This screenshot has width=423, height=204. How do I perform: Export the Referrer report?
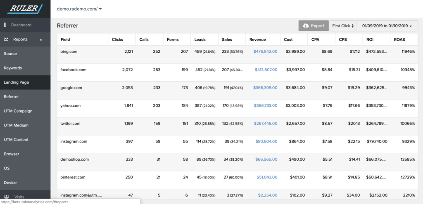tap(314, 26)
